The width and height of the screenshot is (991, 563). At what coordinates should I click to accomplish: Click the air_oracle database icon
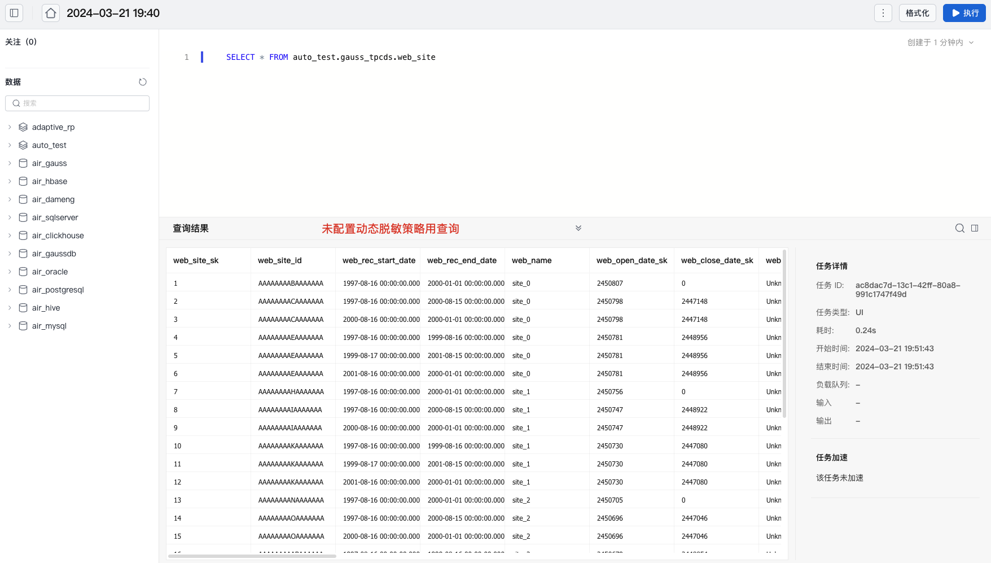click(x=23, y=272)
